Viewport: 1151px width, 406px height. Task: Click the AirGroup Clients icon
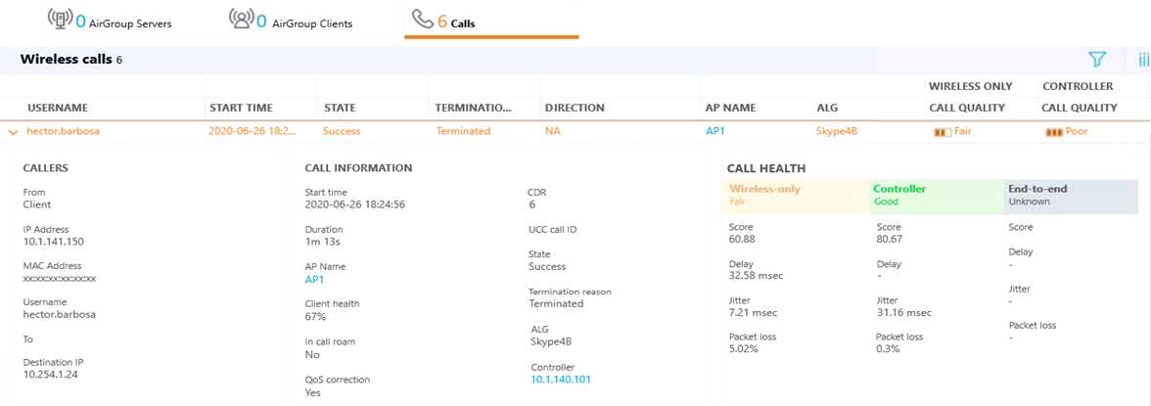click(x=241, y=20)
